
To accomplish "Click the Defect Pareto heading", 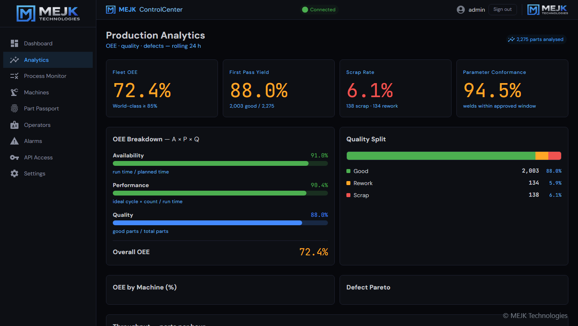I will [368, 287].
